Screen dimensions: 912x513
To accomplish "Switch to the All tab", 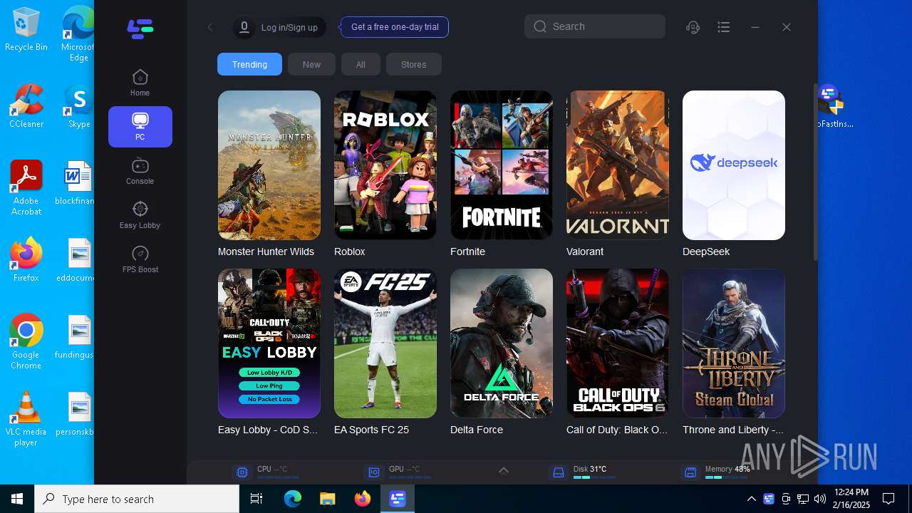I will tap(361, 64).
